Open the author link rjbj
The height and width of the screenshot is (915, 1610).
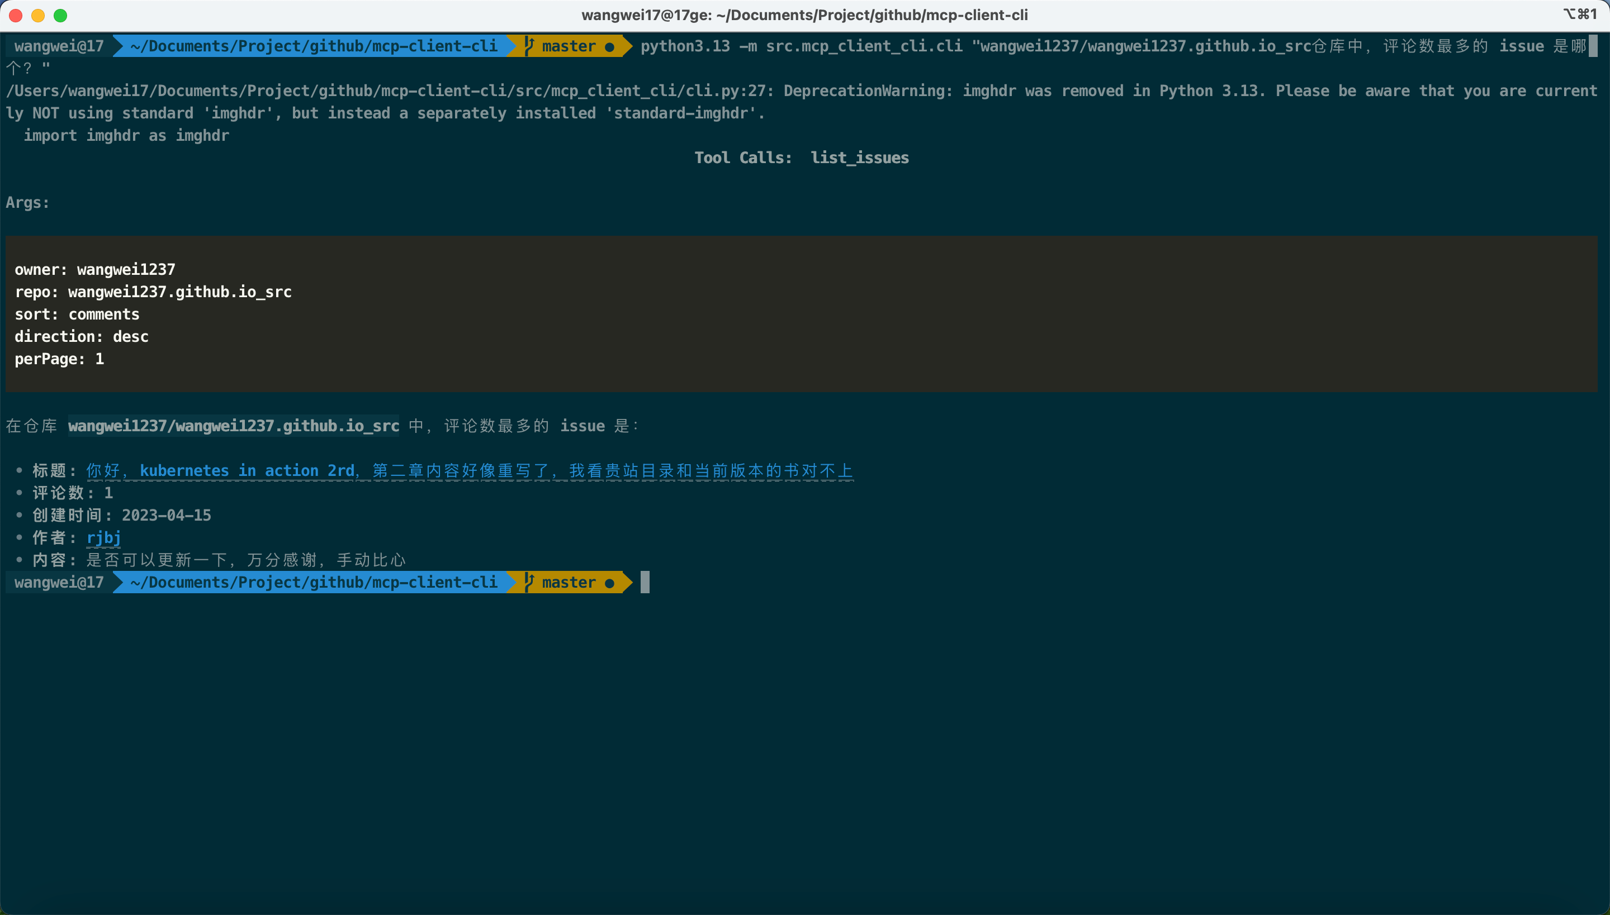[104, 538]
